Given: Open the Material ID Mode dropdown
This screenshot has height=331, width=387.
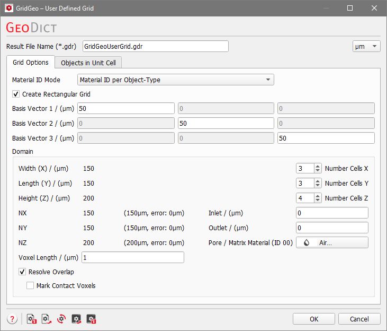Looking at the screenshot, I should [175, 80].
